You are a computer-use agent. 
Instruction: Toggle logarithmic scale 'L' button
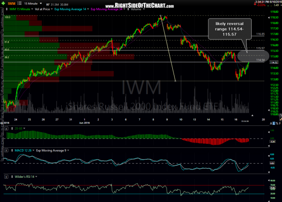click(274, 124)
